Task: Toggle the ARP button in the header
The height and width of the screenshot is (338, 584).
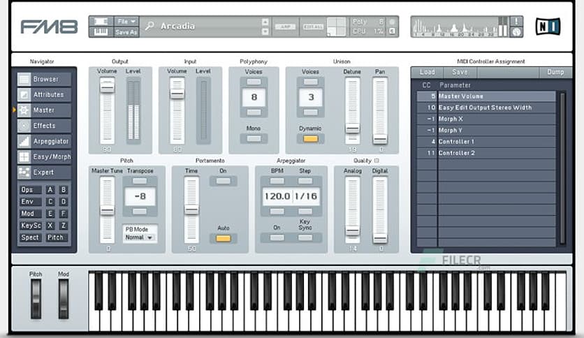Action: coord(285,27)
